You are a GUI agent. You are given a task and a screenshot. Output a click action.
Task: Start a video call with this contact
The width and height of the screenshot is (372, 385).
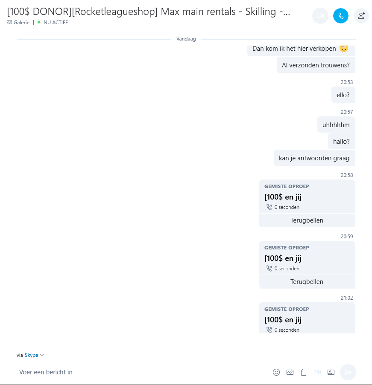click(x=320, y=16)
